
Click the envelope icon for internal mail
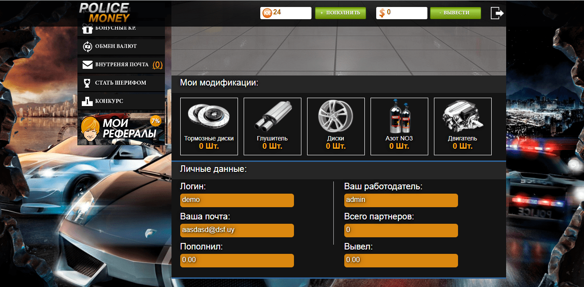pos(87,65)
